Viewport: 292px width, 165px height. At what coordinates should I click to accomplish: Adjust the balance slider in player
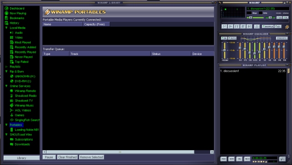[x=271, y=18]
